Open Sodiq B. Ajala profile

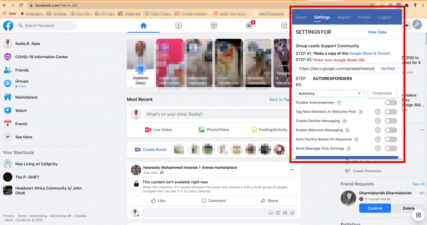point(28,44)
